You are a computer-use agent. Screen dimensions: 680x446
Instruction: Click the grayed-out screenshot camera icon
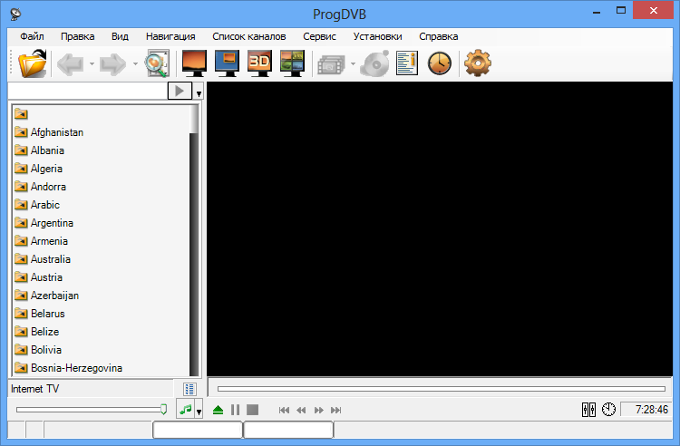(x=331, y=64)
